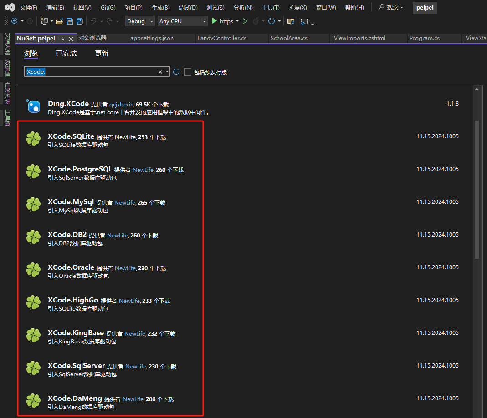Click the new project toolbar icon
The width and height of the screenshot is (487, 418).
pyautogui.click(x=44, y=21)
